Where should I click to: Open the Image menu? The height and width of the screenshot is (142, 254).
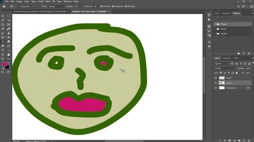(x=19, y=2)
